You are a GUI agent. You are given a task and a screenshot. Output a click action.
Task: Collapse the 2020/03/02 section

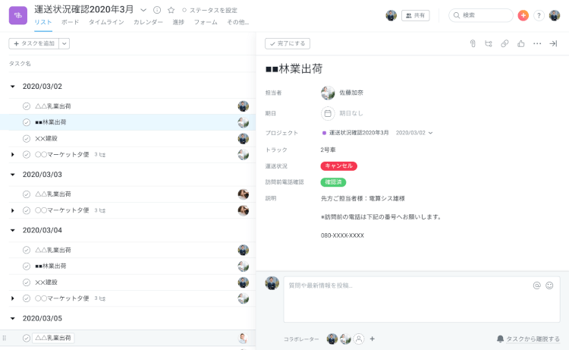pos(13,87)
